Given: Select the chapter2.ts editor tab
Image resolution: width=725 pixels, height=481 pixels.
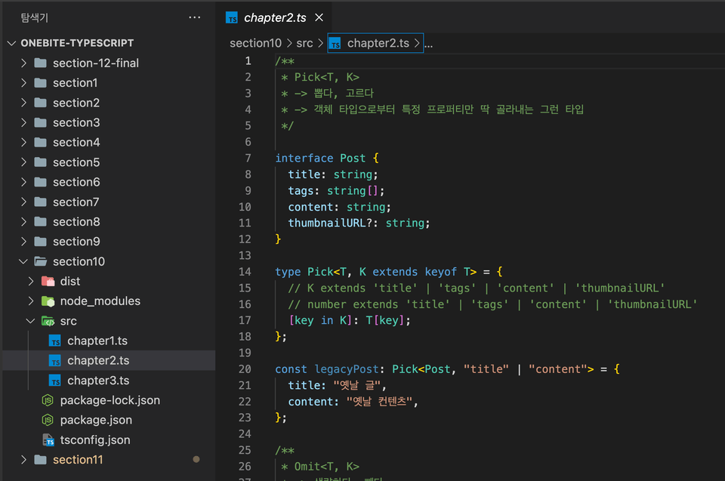Looking at the screenshot, I should point(272,17).
